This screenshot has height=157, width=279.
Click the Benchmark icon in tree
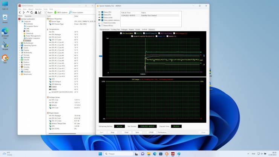pos(22,74)
